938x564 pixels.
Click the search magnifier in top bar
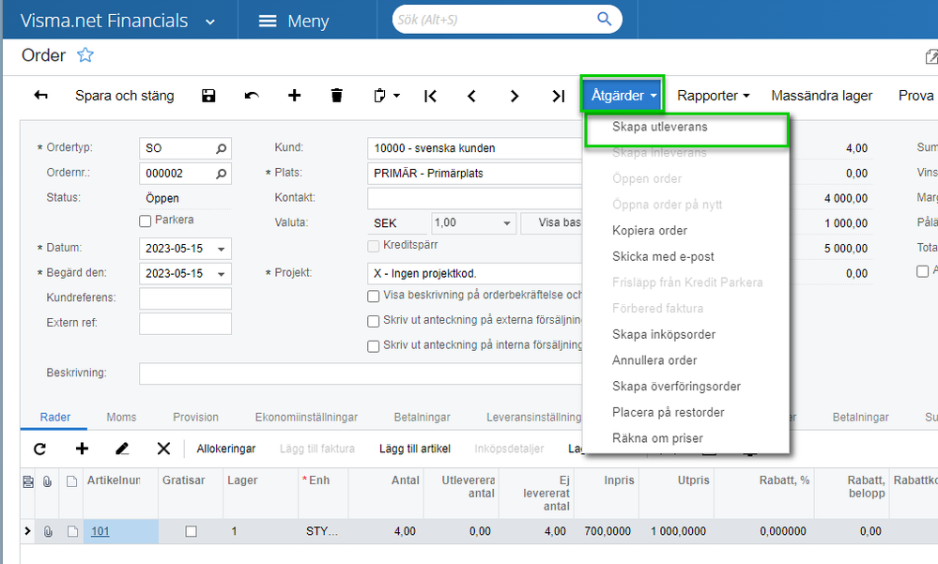[x=604, y=19]
